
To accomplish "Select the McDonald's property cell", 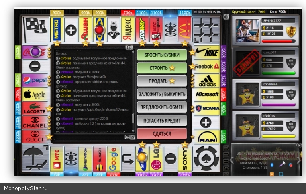I will click(185, 30).
